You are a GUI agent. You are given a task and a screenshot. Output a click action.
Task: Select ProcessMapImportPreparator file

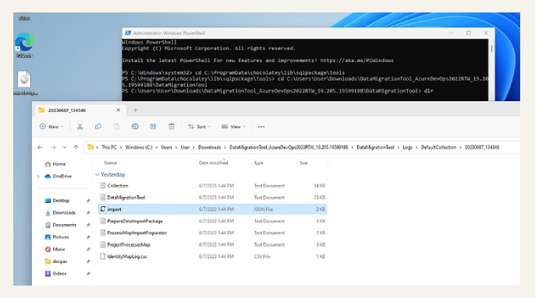click(x=213, y=233)
